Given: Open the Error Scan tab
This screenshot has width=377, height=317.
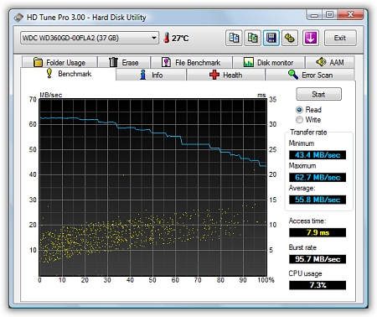Looking at the screenshot, I should click(310, 75).
